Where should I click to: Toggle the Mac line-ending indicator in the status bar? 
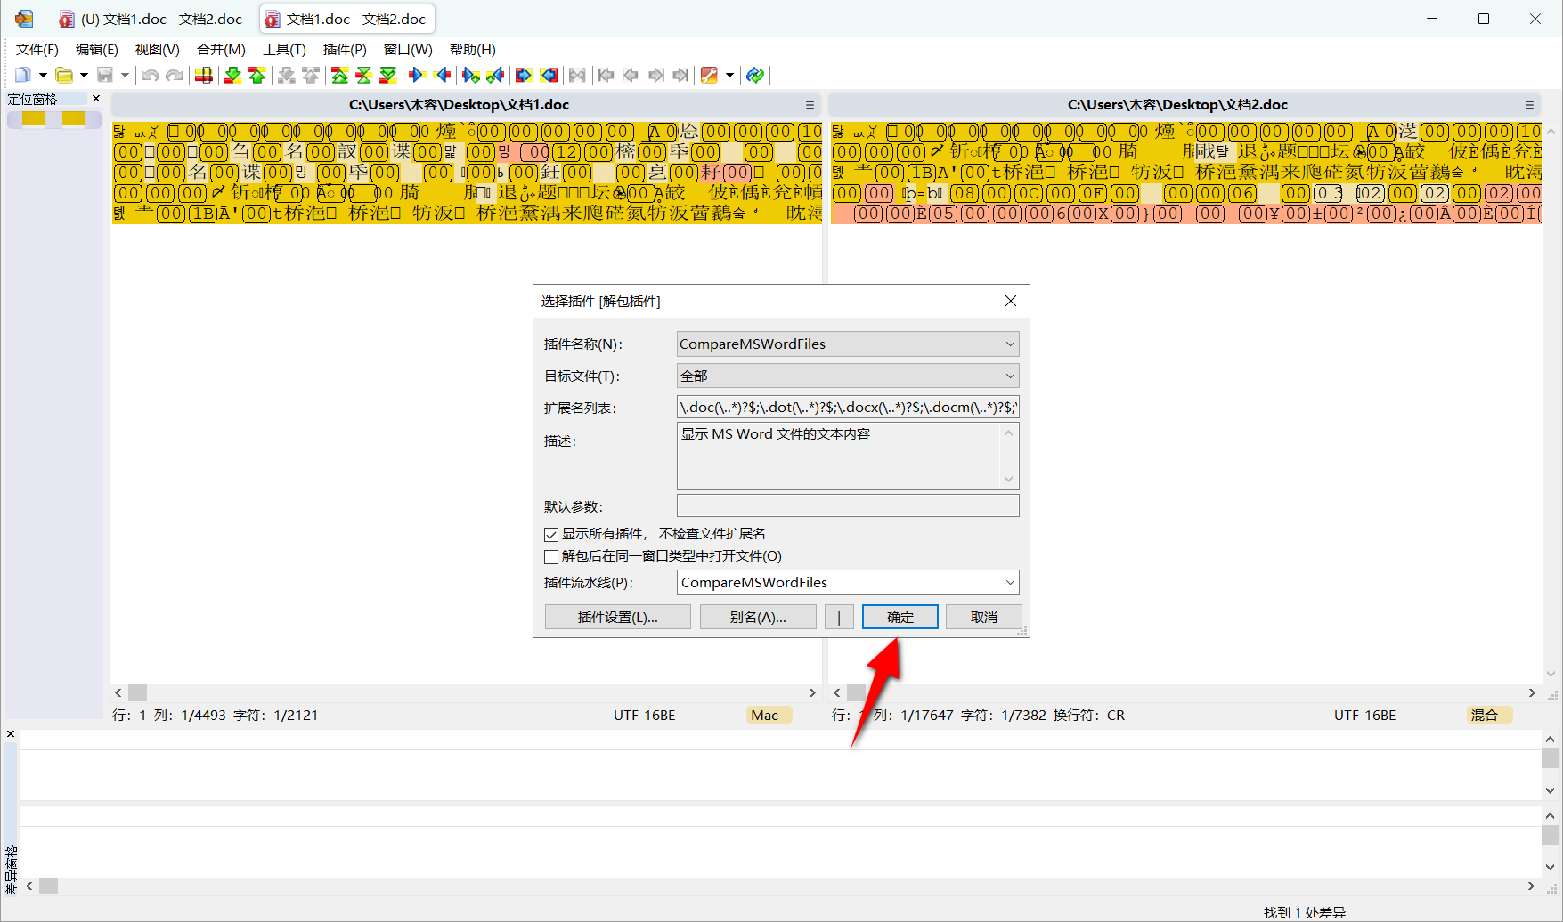point(768,715)
